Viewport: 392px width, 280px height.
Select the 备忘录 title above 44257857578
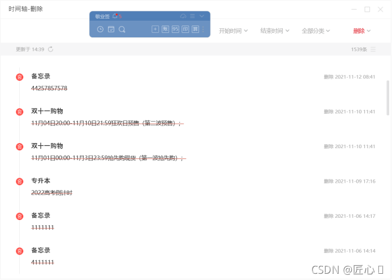41,76
